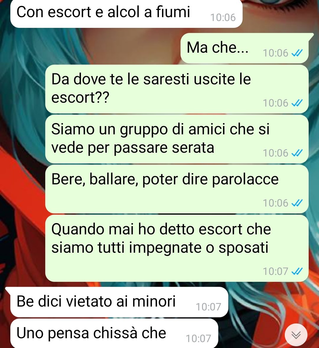Viewport: 319px width, 348px height.
Task: Tap the blue read ticks on 'Ma che...'
Action: coord(297,53)
